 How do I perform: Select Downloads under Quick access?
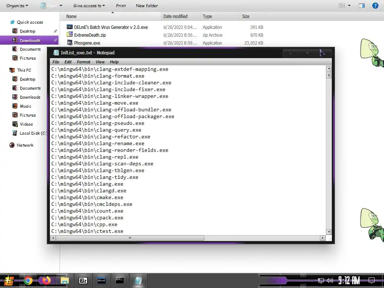pyautogui.click(x=29, y=40)
